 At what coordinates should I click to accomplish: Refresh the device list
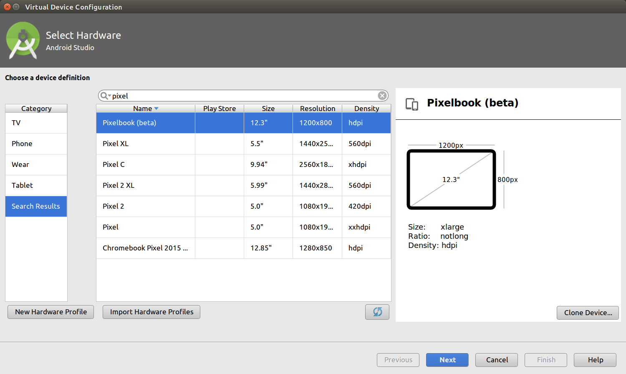click(x=377, y=312)
